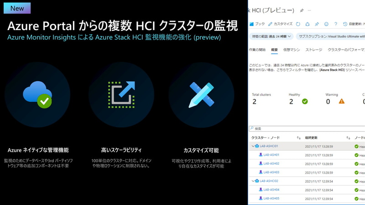
Task: Click the LAB-ASHCI01 timestamp 13:28:59
Action: click(x=319, y=146)
